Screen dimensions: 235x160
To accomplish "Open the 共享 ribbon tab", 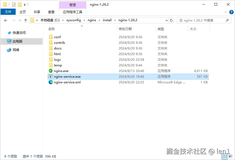I will (37, 12).
